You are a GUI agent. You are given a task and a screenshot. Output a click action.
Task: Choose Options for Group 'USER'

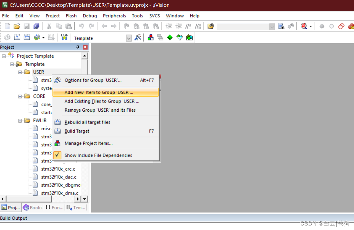105,80
